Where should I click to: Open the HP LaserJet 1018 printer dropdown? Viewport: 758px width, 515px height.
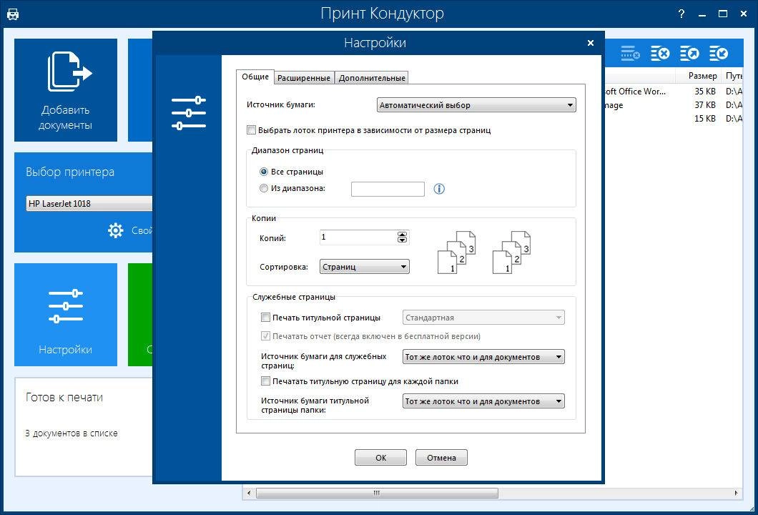point(89,204)
